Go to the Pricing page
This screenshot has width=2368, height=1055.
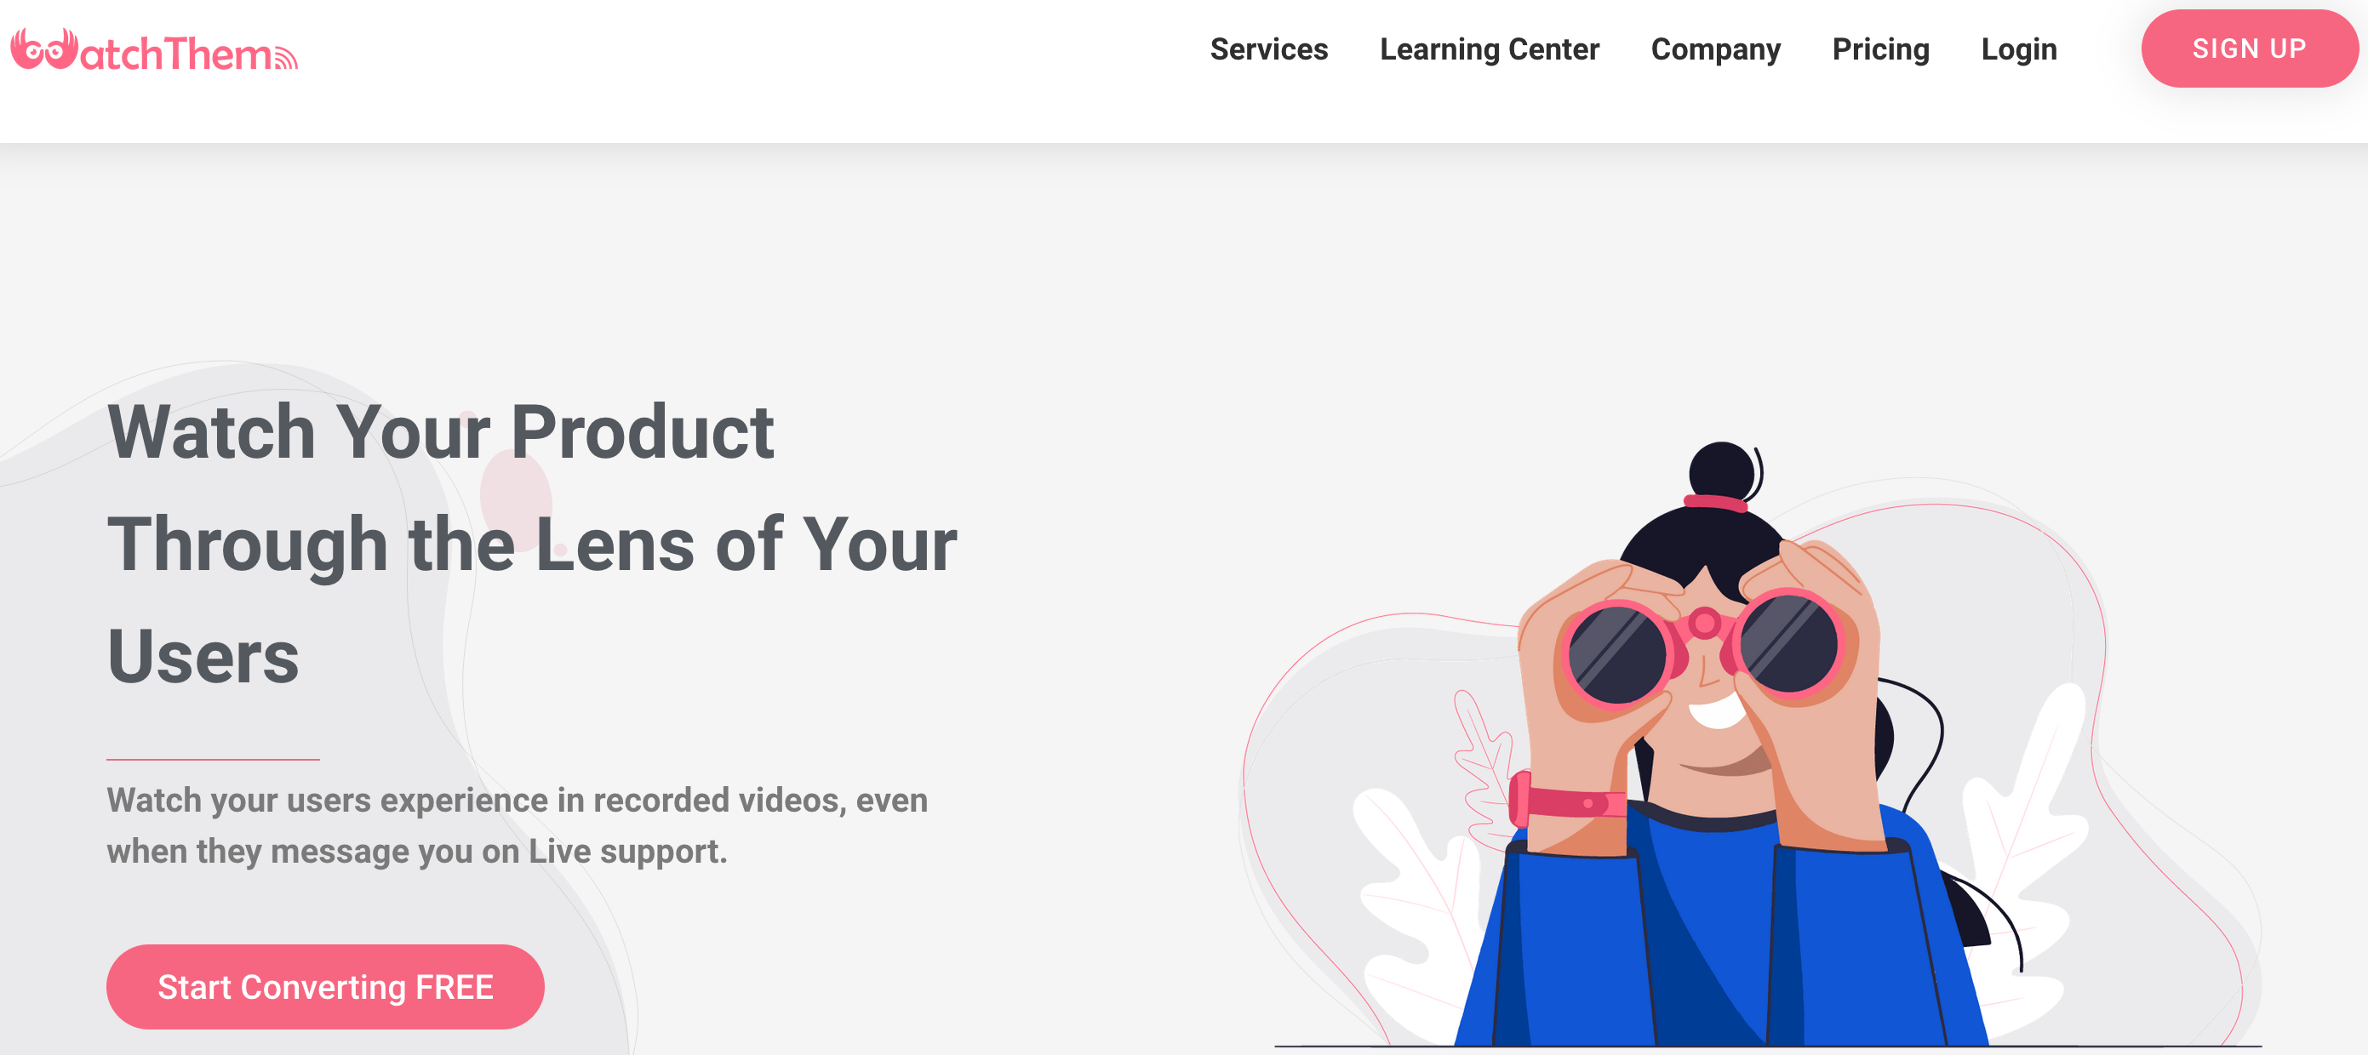coord(1880,48)
